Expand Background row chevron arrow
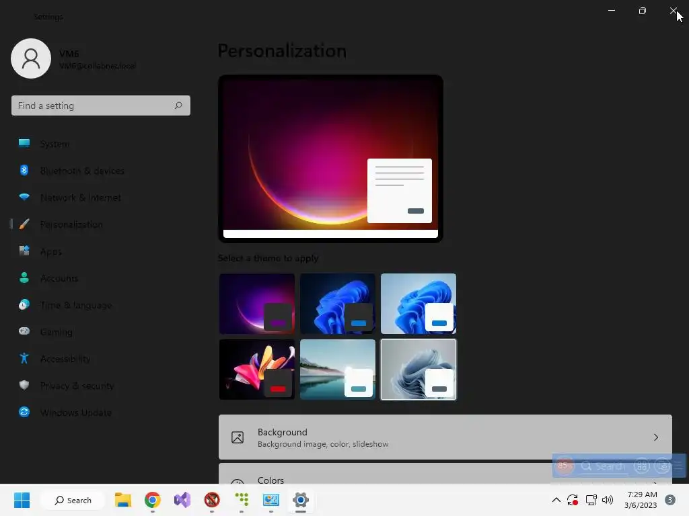Image resolution: width=689 pixels, height=516 pixels. [x=655, y=437]
